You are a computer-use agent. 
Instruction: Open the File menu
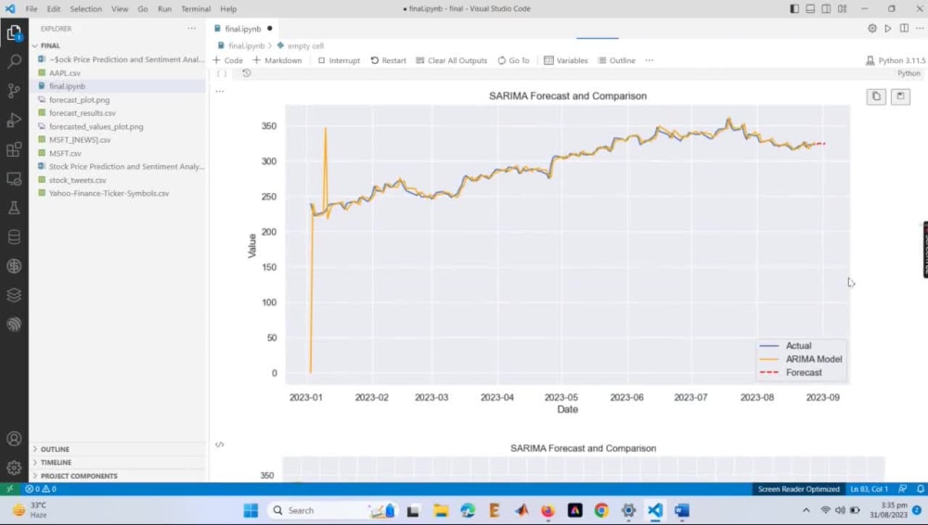32,9
